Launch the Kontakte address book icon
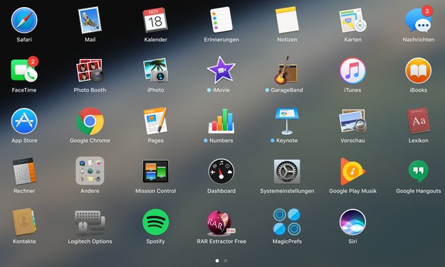 pos(24,222)
